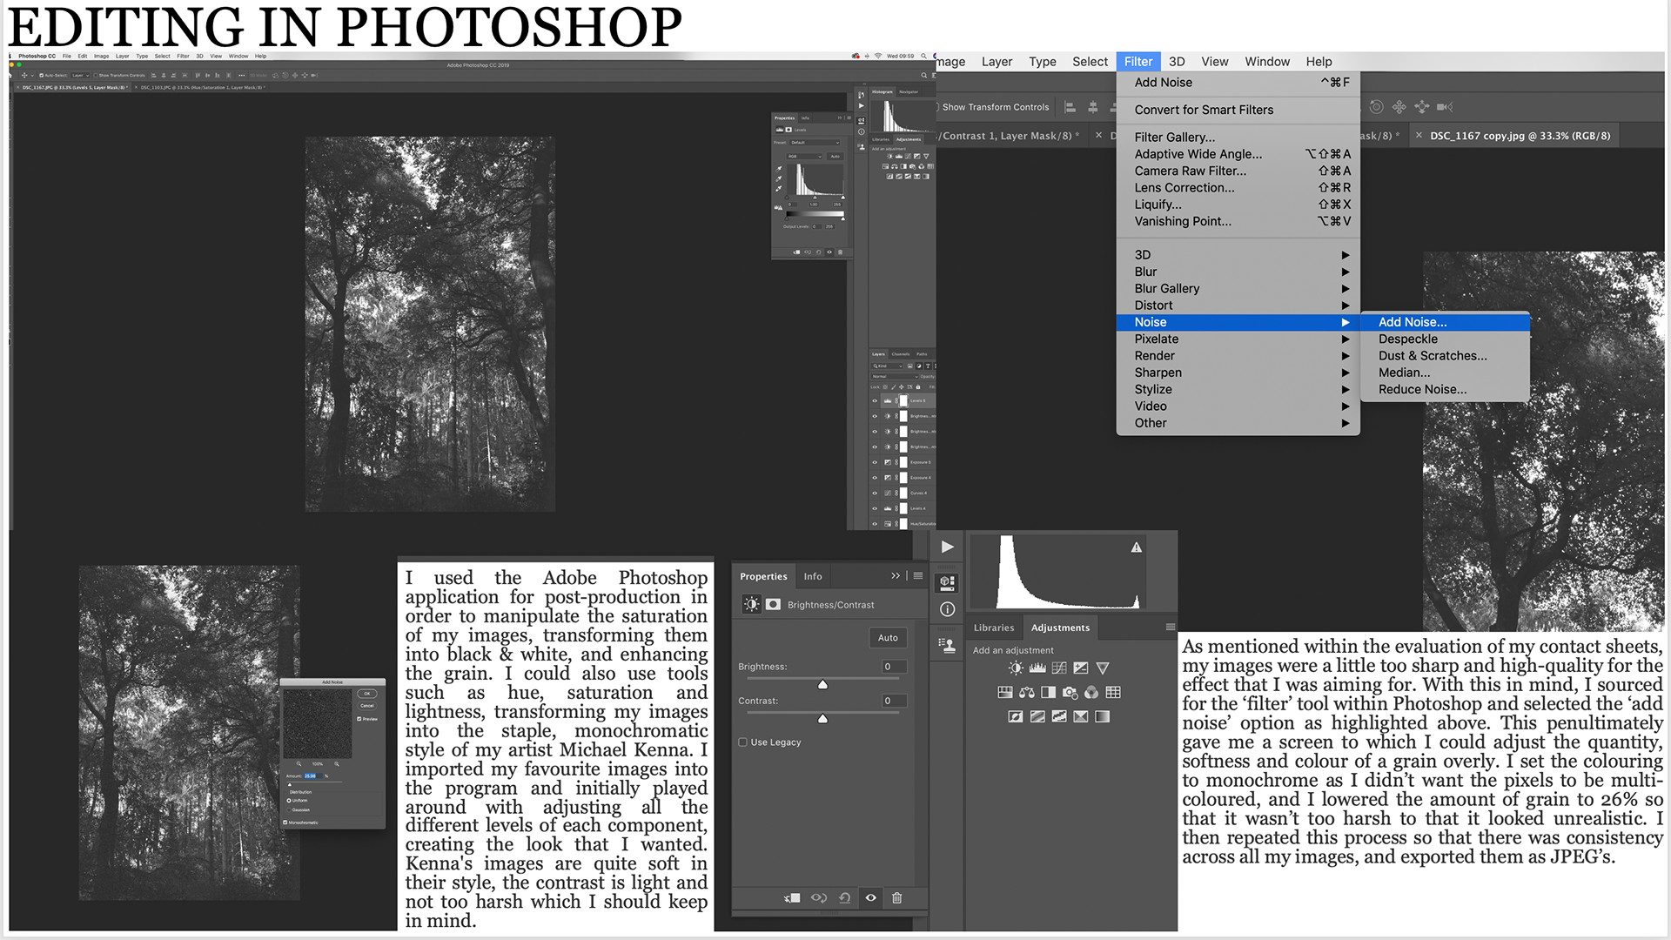Image resolution: width=1671 pixels, height=940 pixels.
Task: Add a Brightness/Contrast adjustment from Adjustments panel
Action: tap(1016, 668)
